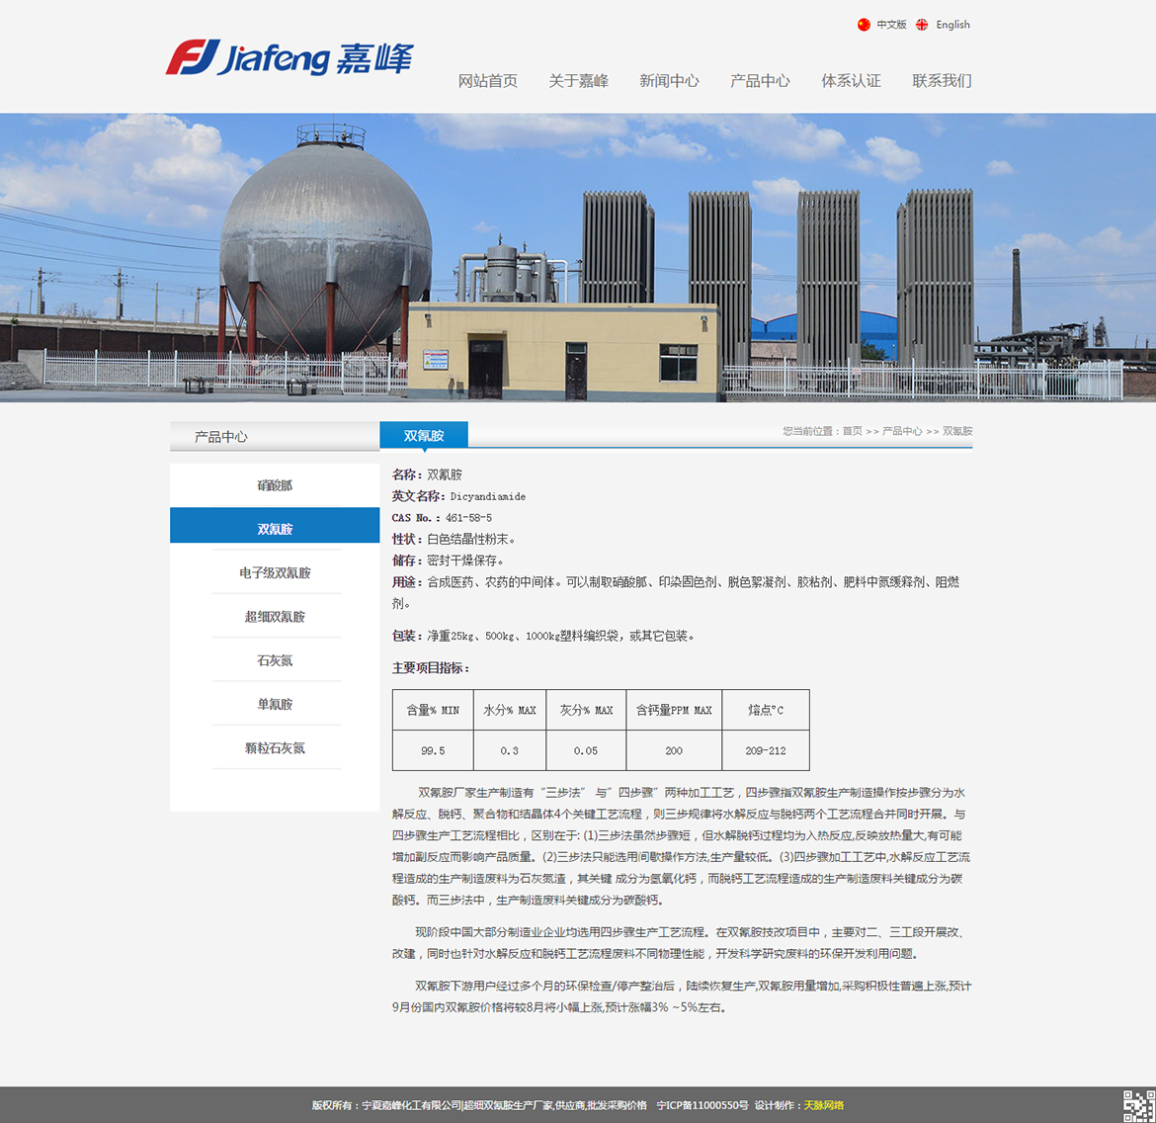The width and height of the screenshot is (1156, 1123).
Task: Switch site language to English
Action: (x=952, y=25)
